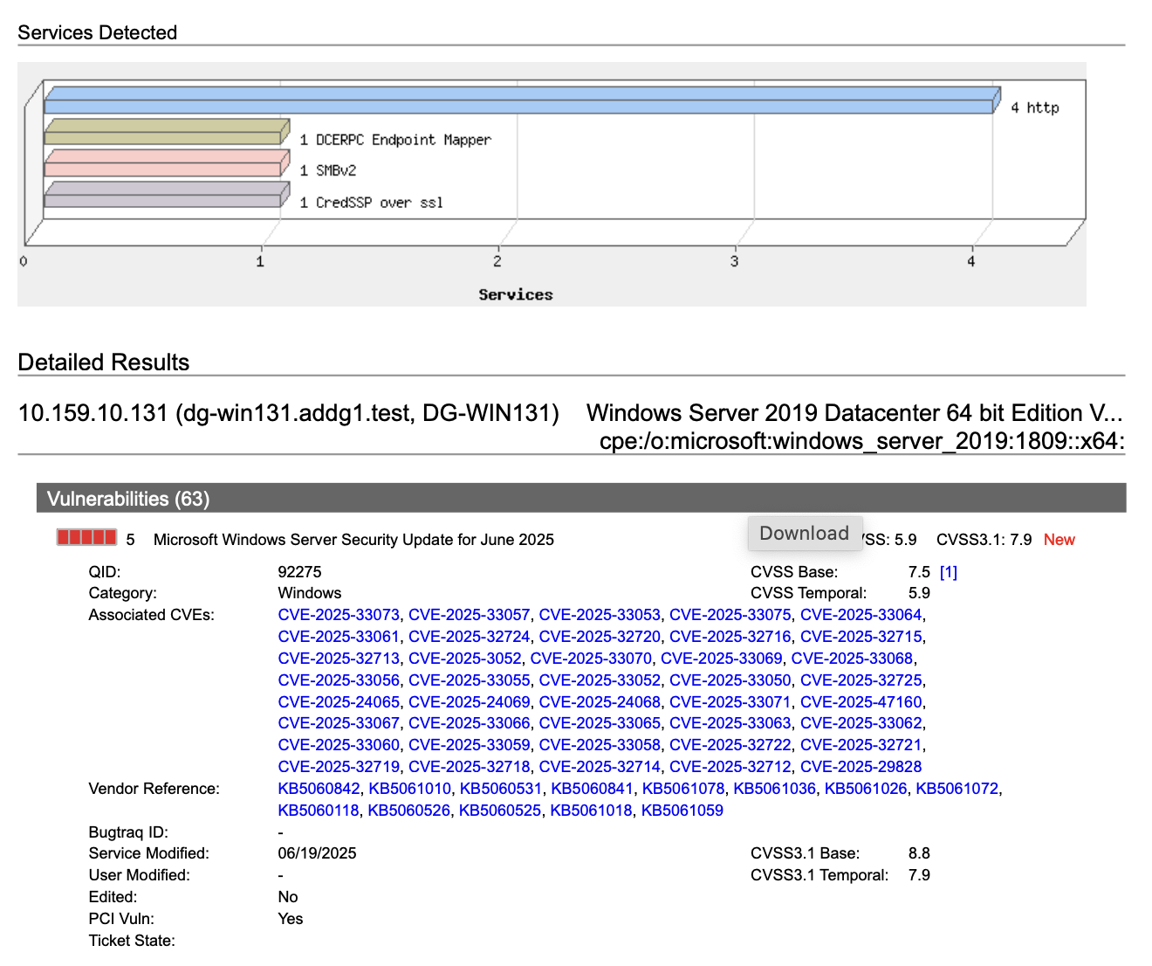
Task: Open CVE-2025-33058 link
Action: [x=600, y=745]
